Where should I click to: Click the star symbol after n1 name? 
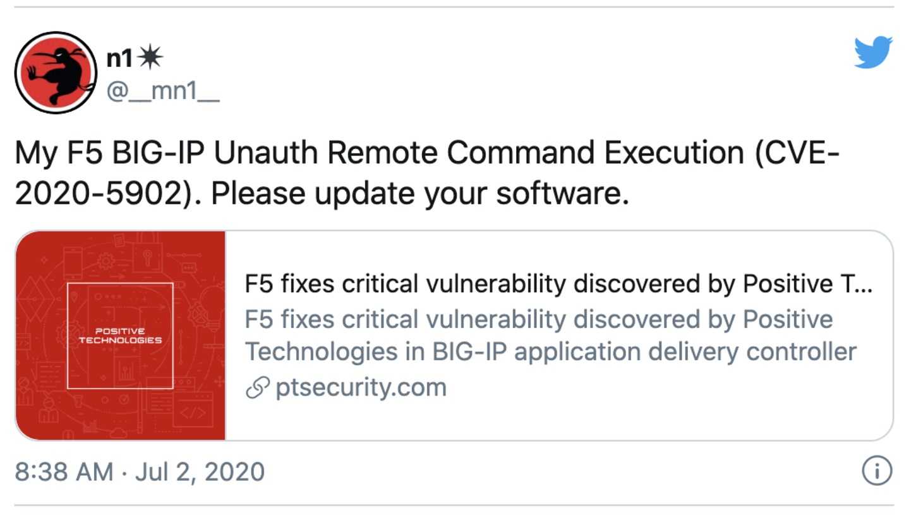[149, 58]
